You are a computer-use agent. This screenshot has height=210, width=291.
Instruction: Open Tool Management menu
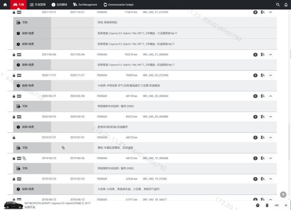(85, 5)
